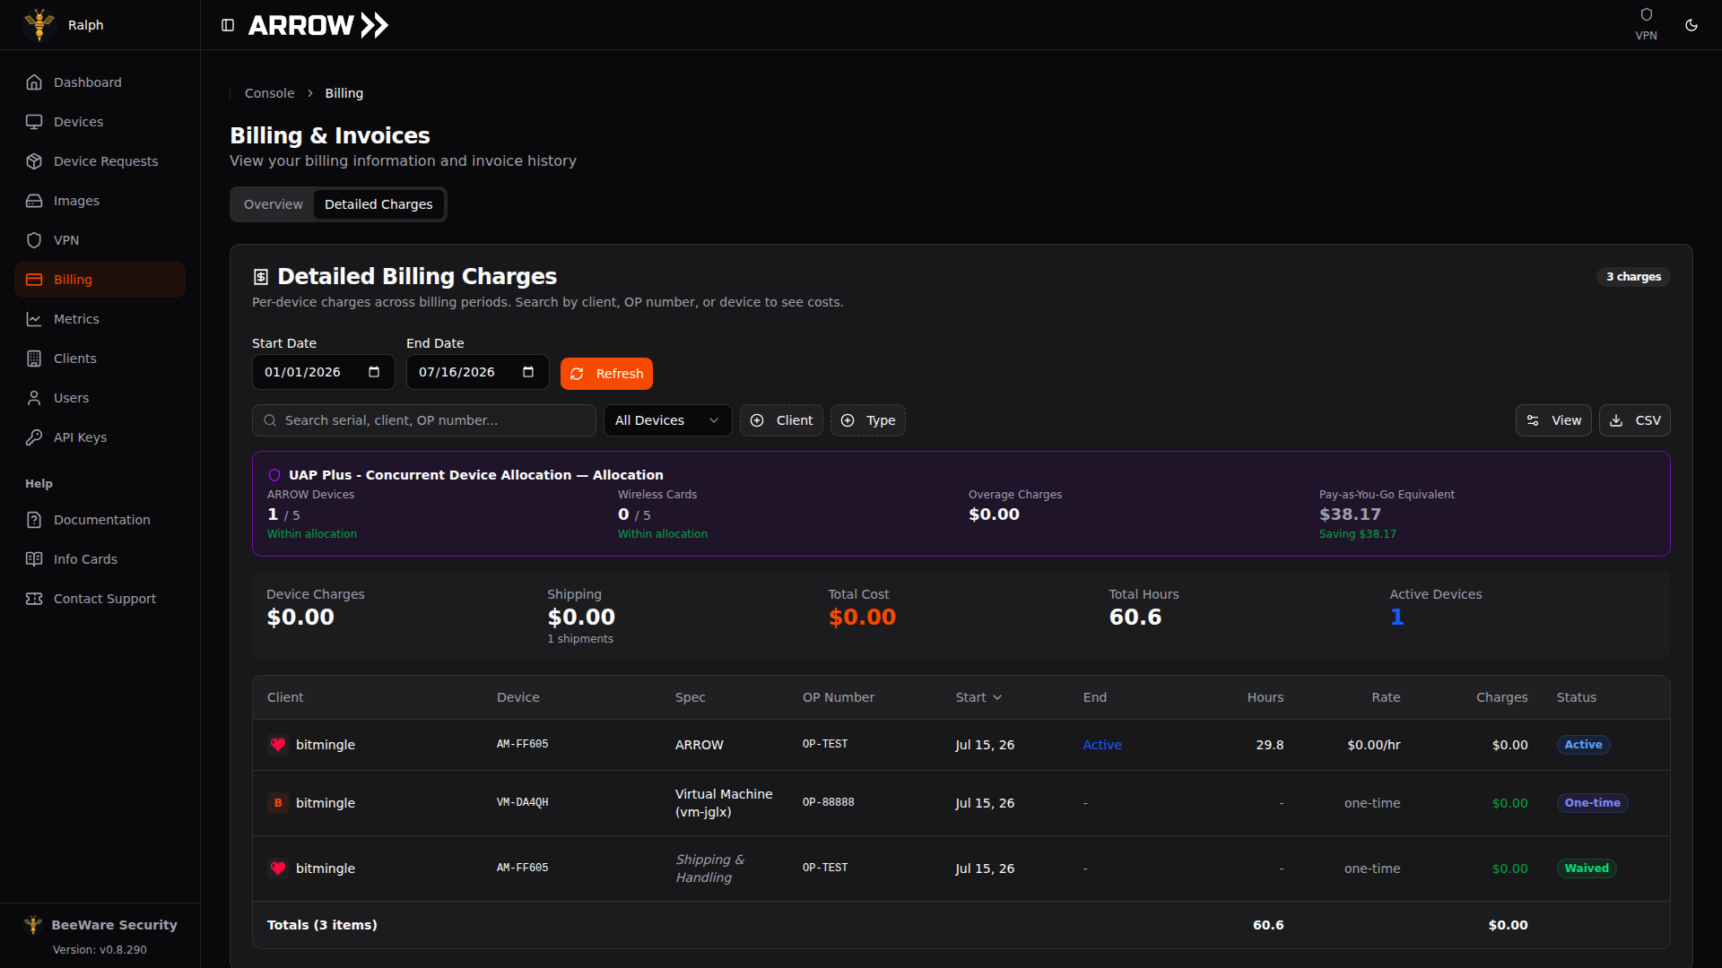Click Saving $38.17 text
Image resolution: width=1722 pixels, height=968 pixels.
pos(1358,534)
